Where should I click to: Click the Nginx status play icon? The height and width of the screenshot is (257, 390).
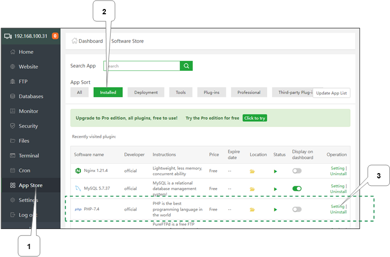click(275, 171)
